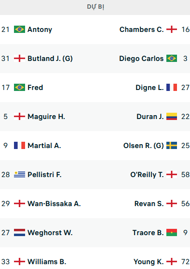Click the Colombia flag beside Duran J.
Viewport: 190px width, 269px height.
pos(172,117)
